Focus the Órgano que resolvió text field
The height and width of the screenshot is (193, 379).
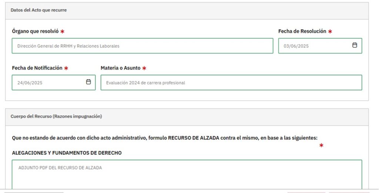142,46
